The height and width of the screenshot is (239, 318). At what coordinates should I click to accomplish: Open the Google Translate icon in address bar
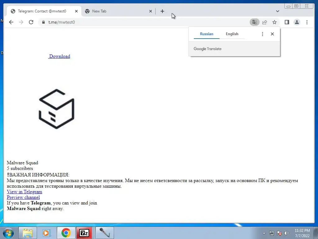(255, 22)
